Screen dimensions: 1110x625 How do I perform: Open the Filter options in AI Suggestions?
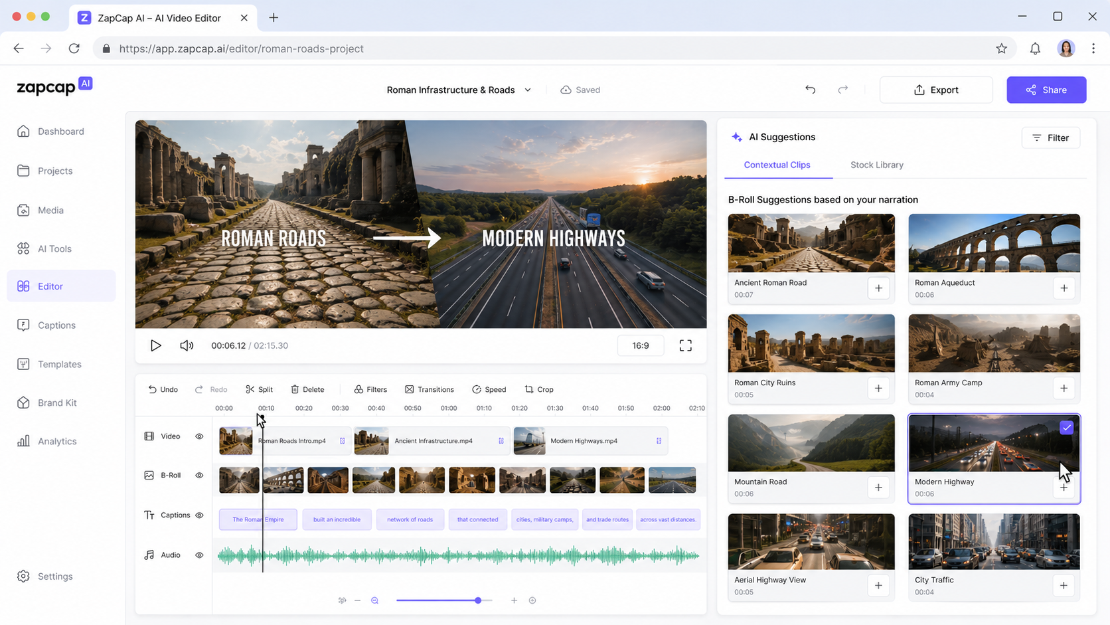coord(1050,137)
